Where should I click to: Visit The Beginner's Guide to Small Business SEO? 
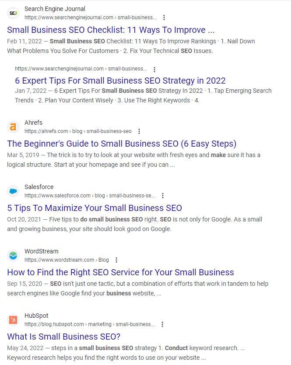click(122, 144)
